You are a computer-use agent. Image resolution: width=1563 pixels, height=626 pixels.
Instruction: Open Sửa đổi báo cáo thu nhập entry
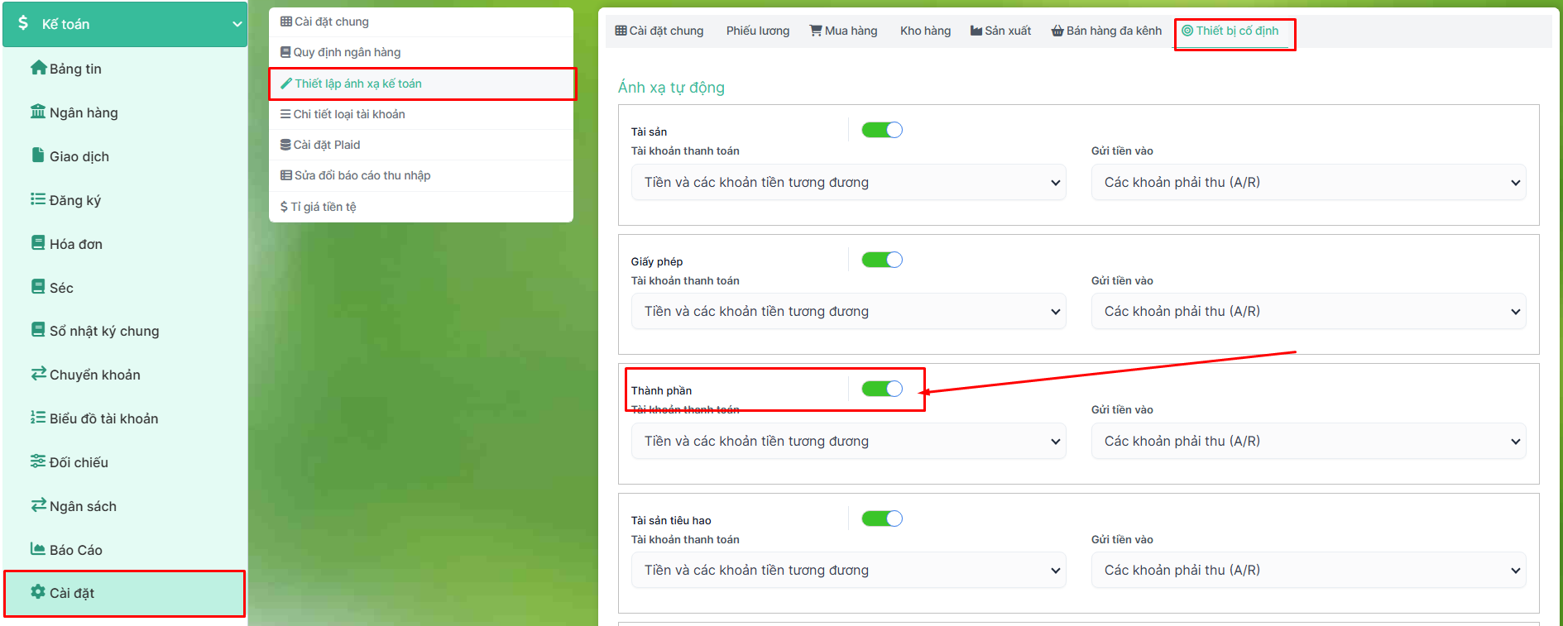[x=421, y=175]
